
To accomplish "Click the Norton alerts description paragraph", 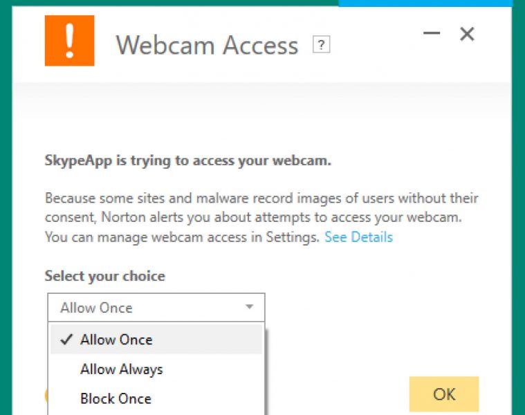I will 261,218.
